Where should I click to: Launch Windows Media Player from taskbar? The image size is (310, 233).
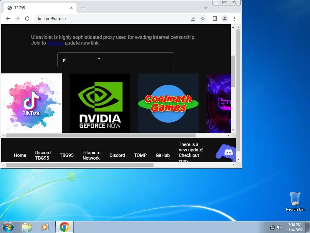pyautogui.click(x=45, y=227)
